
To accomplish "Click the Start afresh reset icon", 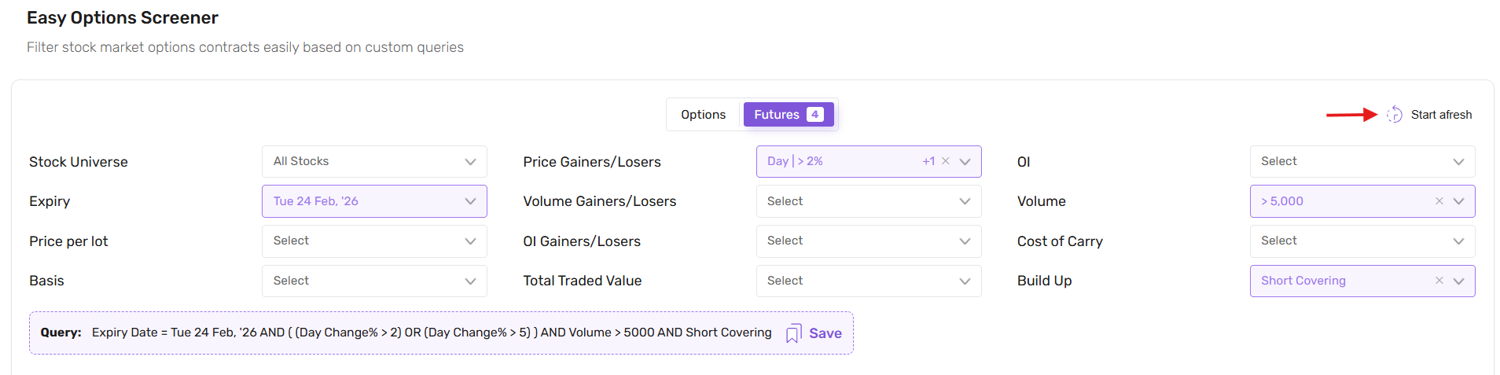I will [x=1394, y=115].
